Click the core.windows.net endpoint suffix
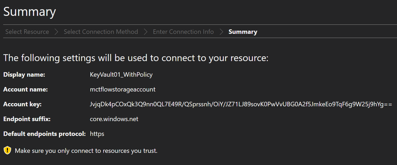This screenshot has height=165, width=397. pos(114,119)
